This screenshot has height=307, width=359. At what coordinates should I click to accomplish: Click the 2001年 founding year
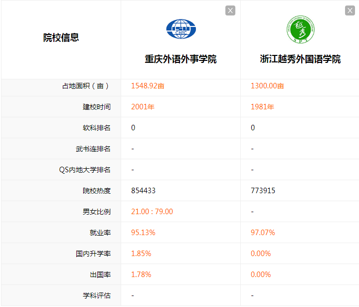(x=143, y=107)
